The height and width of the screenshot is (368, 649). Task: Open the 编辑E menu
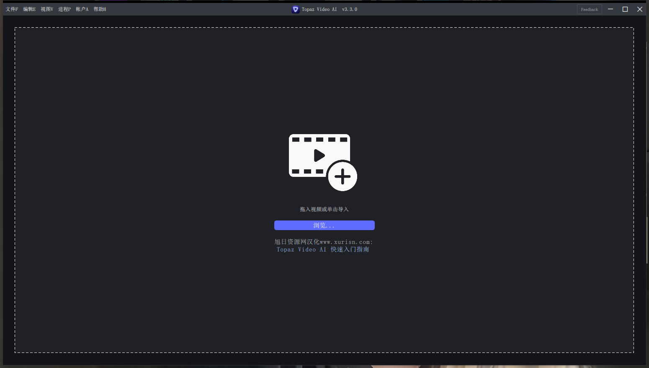coord(29,9)
